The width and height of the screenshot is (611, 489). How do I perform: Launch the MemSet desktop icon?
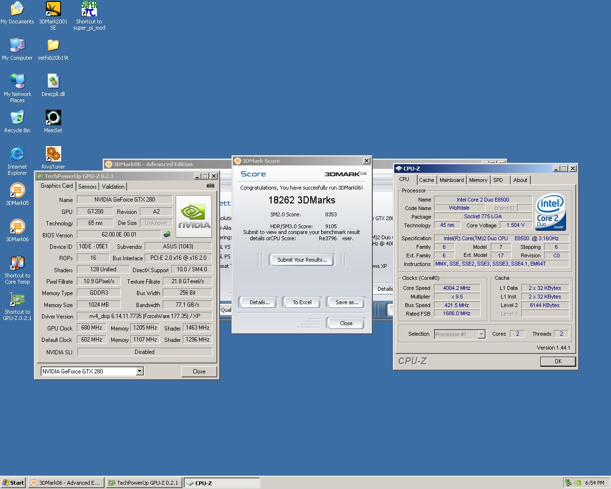[53, 122]
